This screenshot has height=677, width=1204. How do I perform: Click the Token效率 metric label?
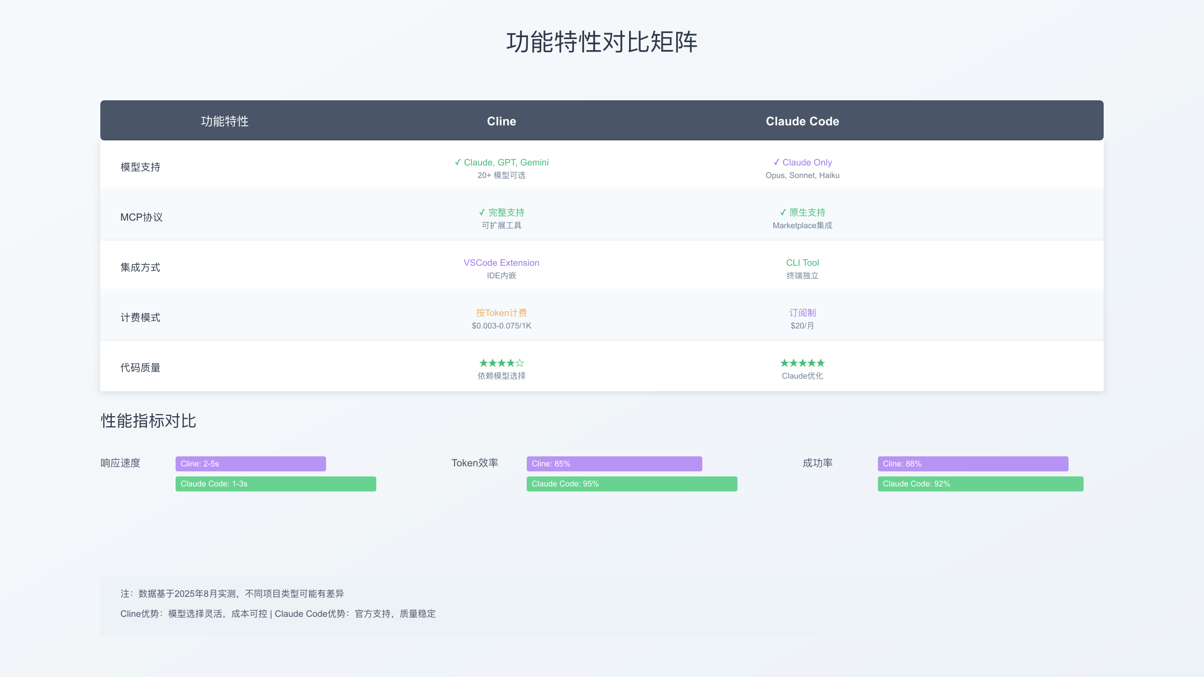tap(475, 463)
